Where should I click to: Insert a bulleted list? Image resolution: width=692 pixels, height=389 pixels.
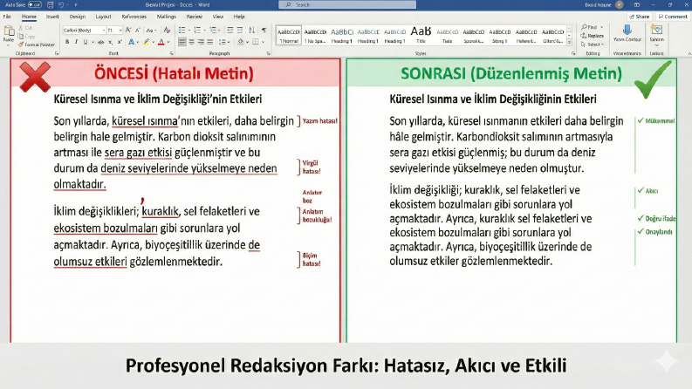pos(182,30)
